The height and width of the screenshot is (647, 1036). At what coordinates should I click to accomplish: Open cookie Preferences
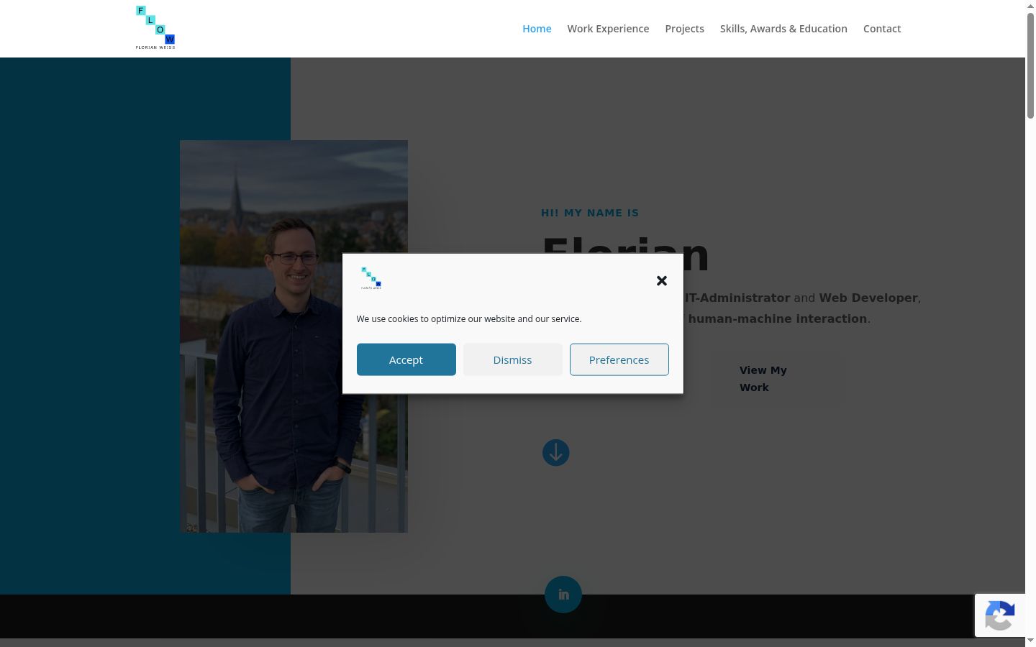[x=619, y=359]
